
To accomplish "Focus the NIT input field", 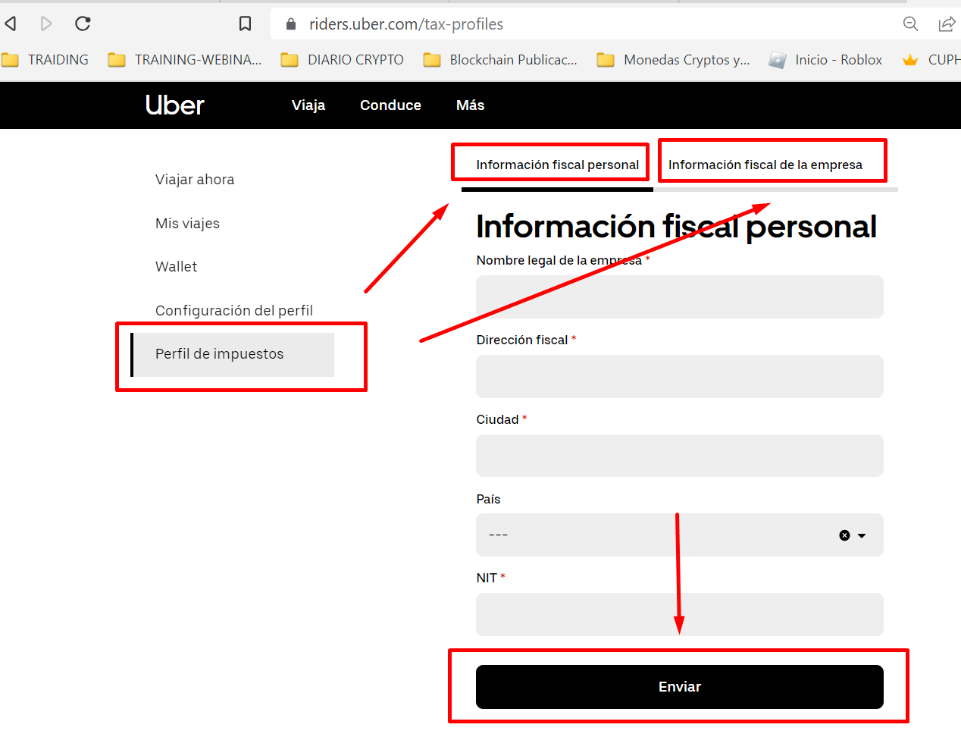I will click(x=680, y=614).
